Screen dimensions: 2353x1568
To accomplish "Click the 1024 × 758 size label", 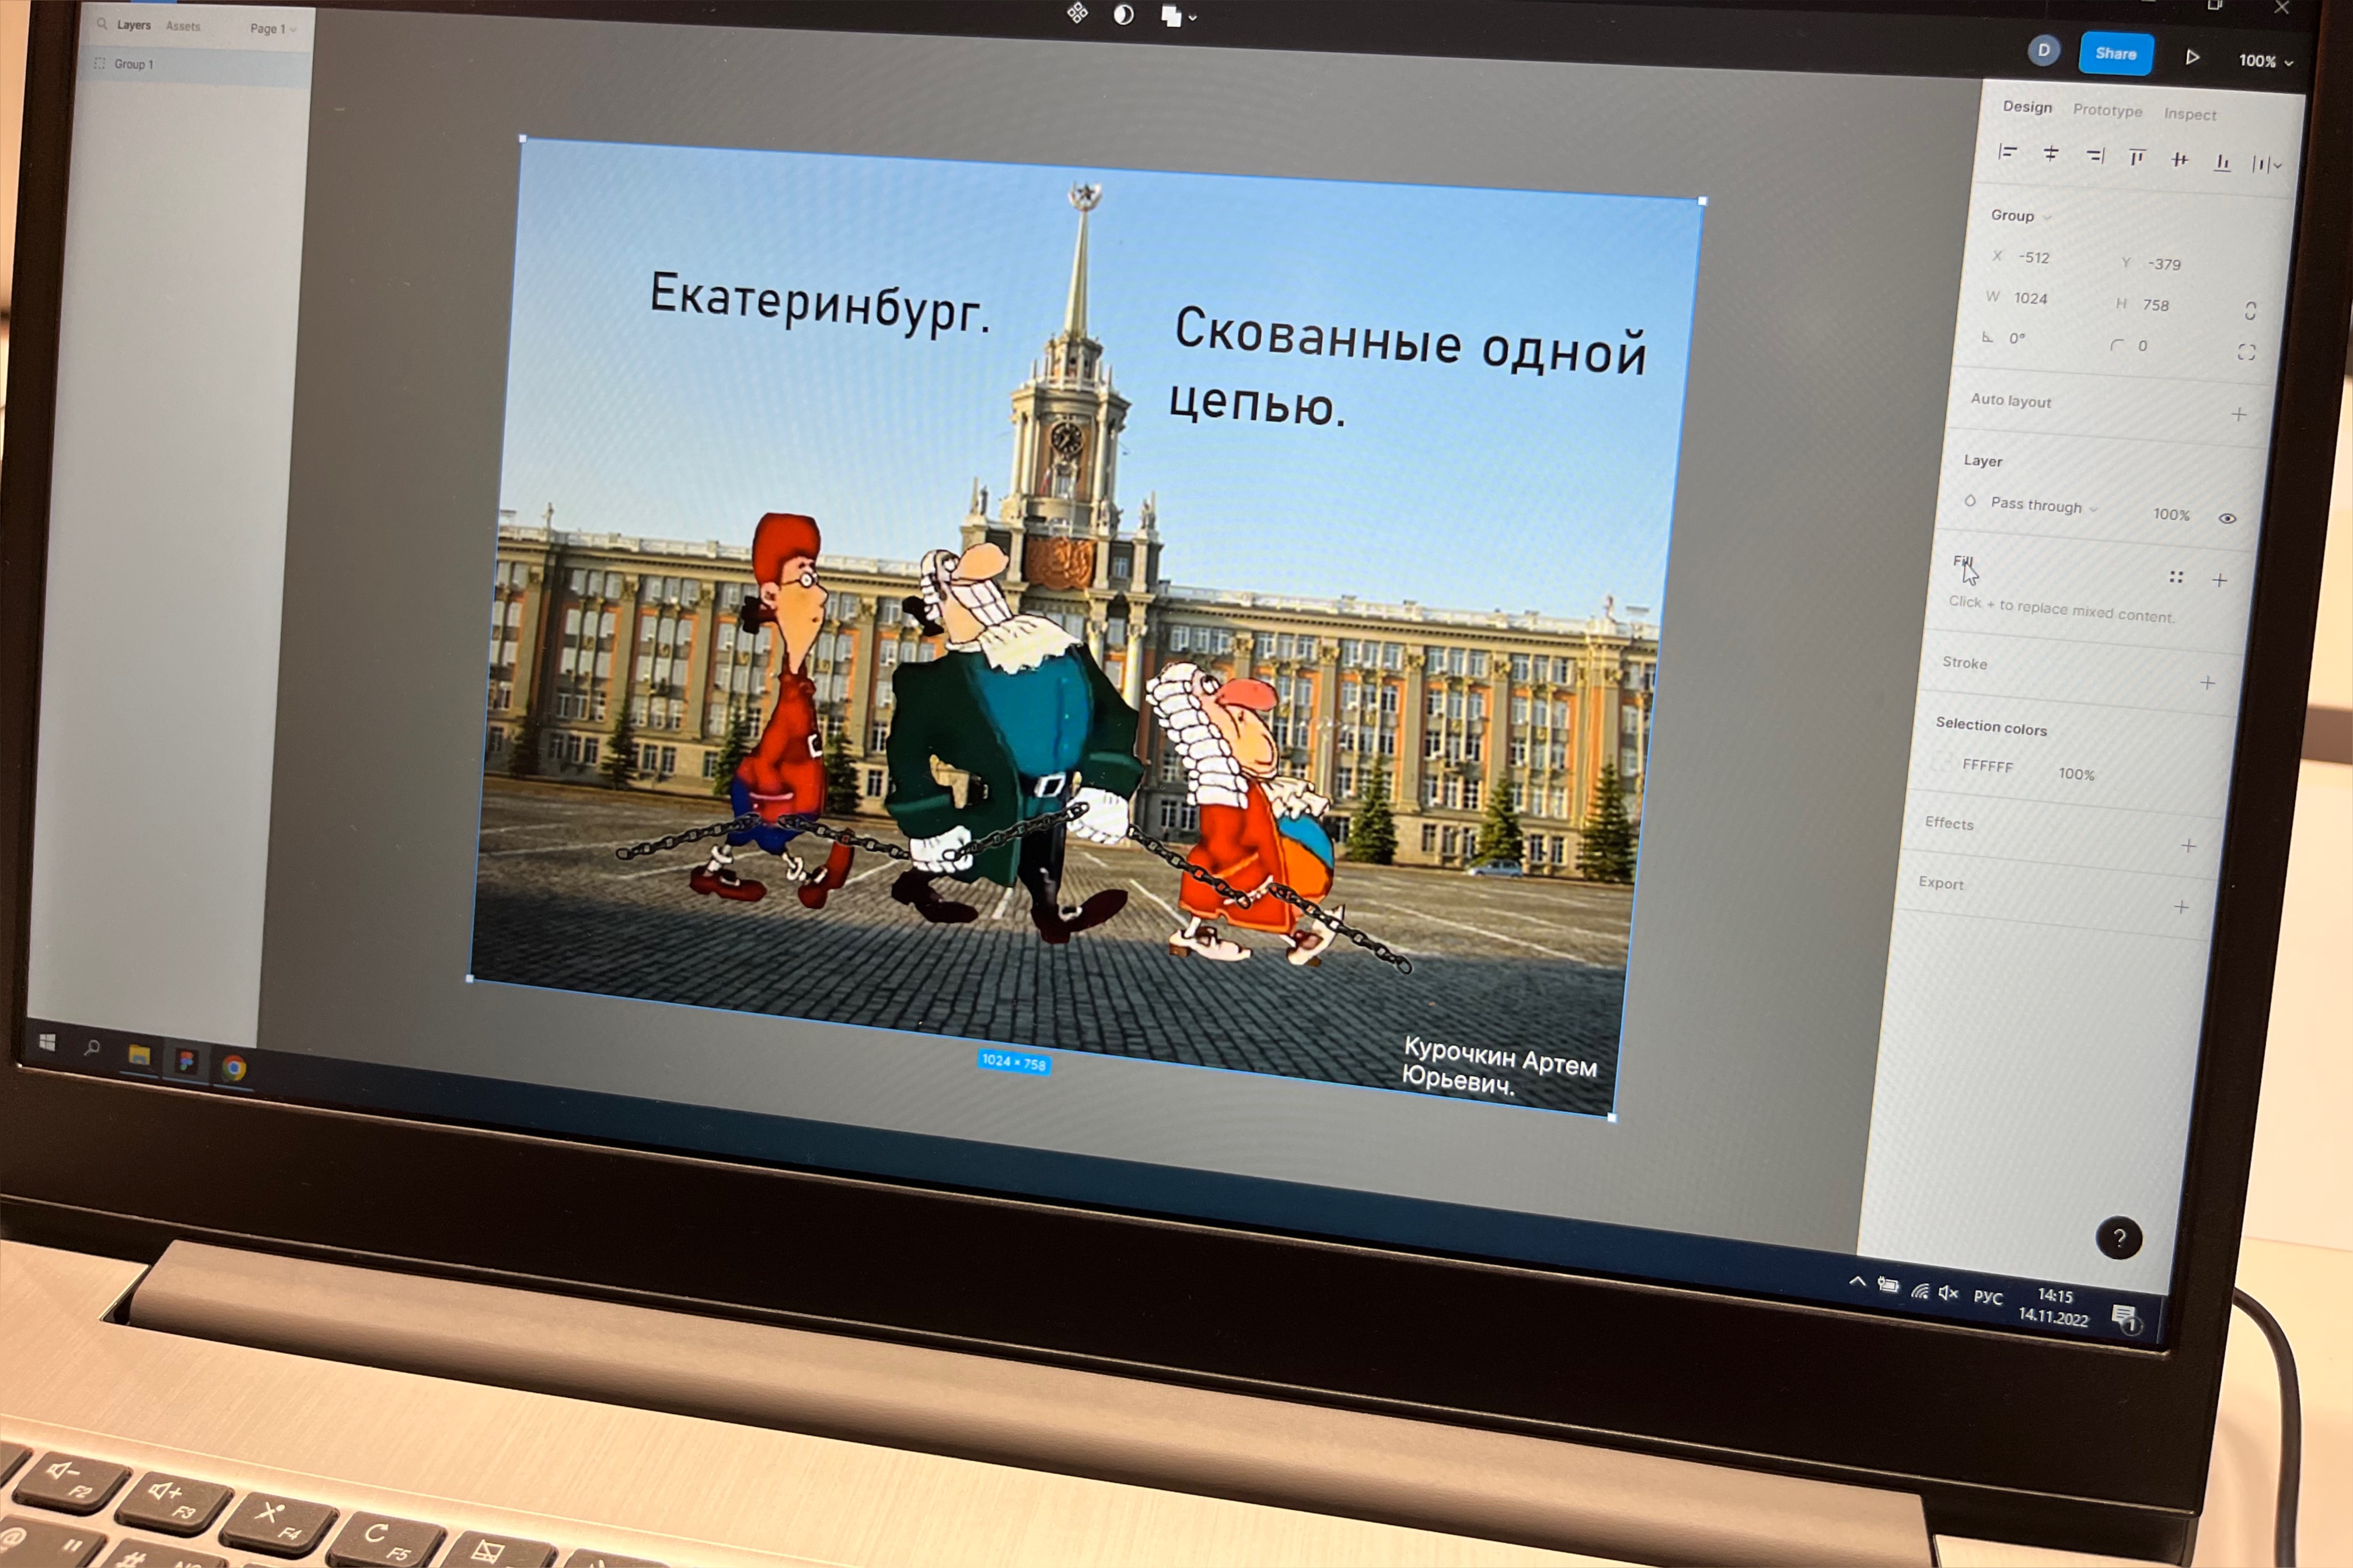I will (1014, 1062).
